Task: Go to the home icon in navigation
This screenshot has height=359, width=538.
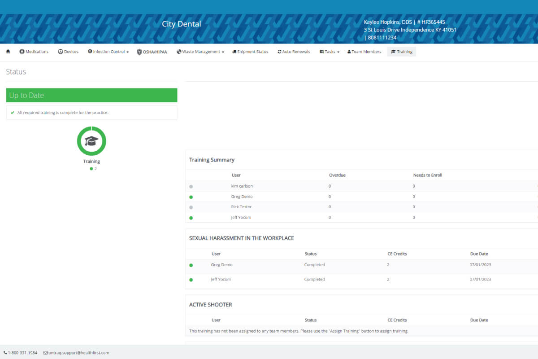Action: pos(8,52)
